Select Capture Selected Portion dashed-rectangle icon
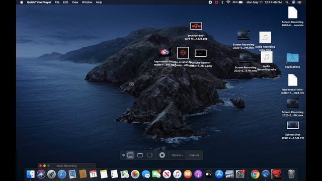The width and height of the screenshot is (322, 181). click(x=150, y=155)
